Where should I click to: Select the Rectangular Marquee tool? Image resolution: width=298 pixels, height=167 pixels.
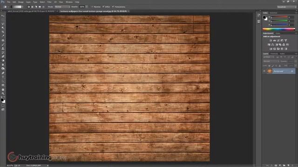(3, 19)
